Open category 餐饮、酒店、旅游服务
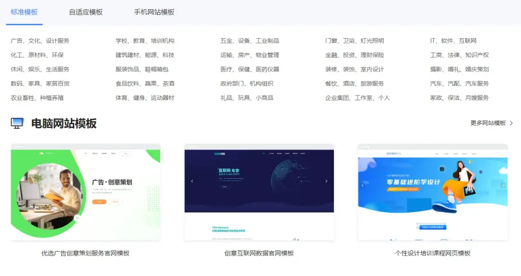This screenshot has width=521, height=276. [355, 84]
